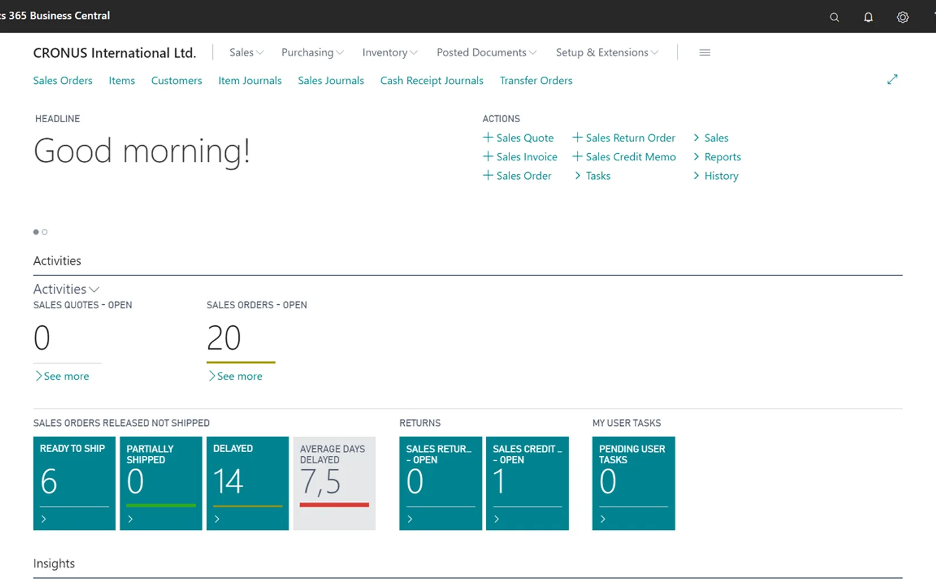Screen dimensions: 936x585
Task: Open the search magnifier icon
Action: pyautogui.click(x=834, y=17)
